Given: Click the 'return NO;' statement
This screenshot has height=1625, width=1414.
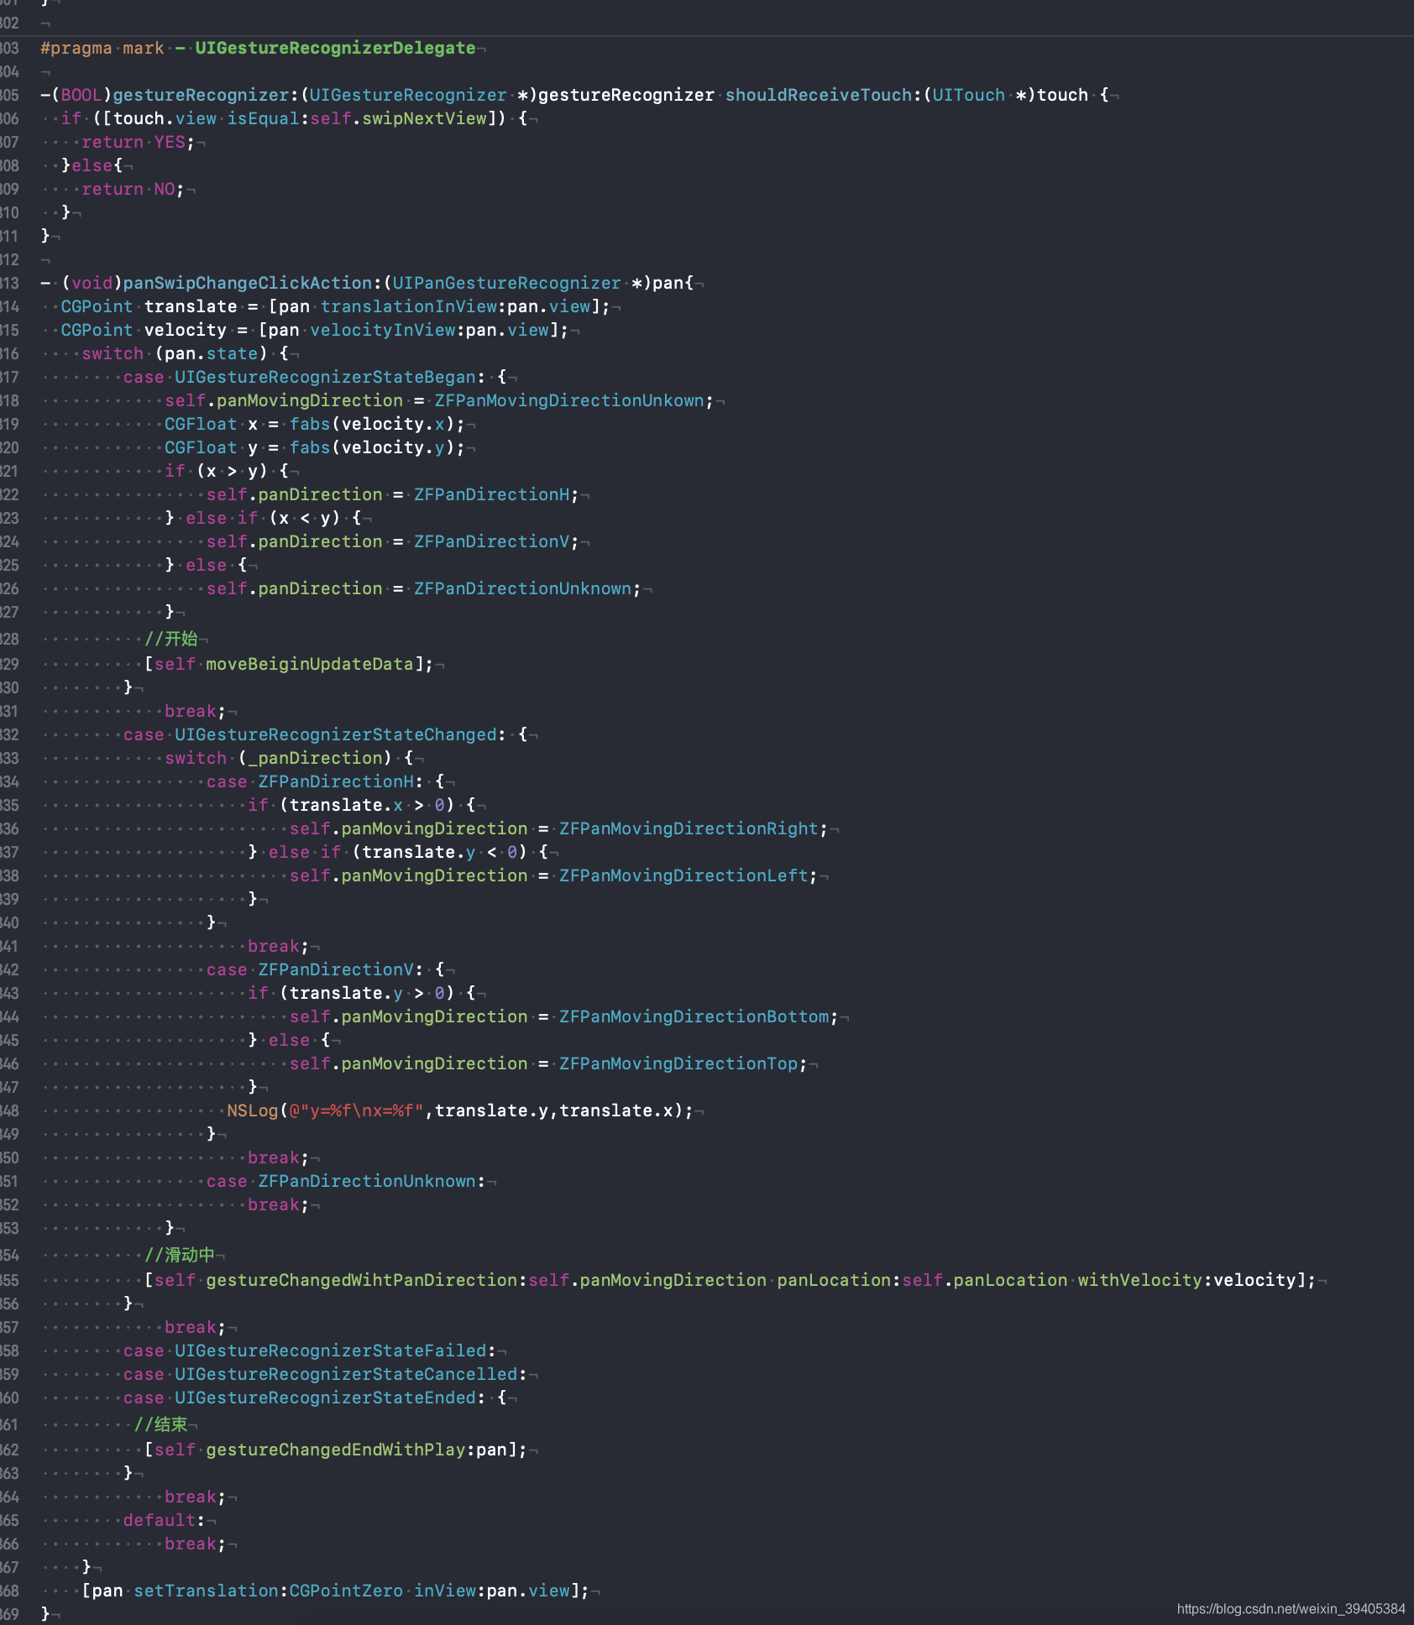Looking at the screenshot, I should tap(133, 189).
